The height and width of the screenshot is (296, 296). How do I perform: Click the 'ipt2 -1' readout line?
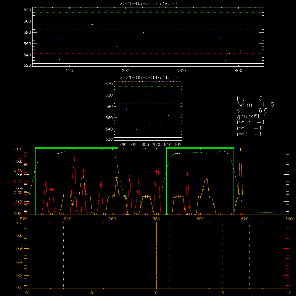click(249, 134)
